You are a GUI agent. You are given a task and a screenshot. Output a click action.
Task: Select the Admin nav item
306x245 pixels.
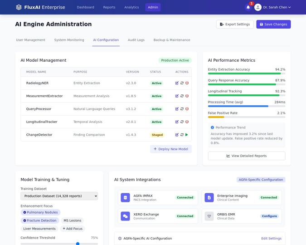click(153, 7)
